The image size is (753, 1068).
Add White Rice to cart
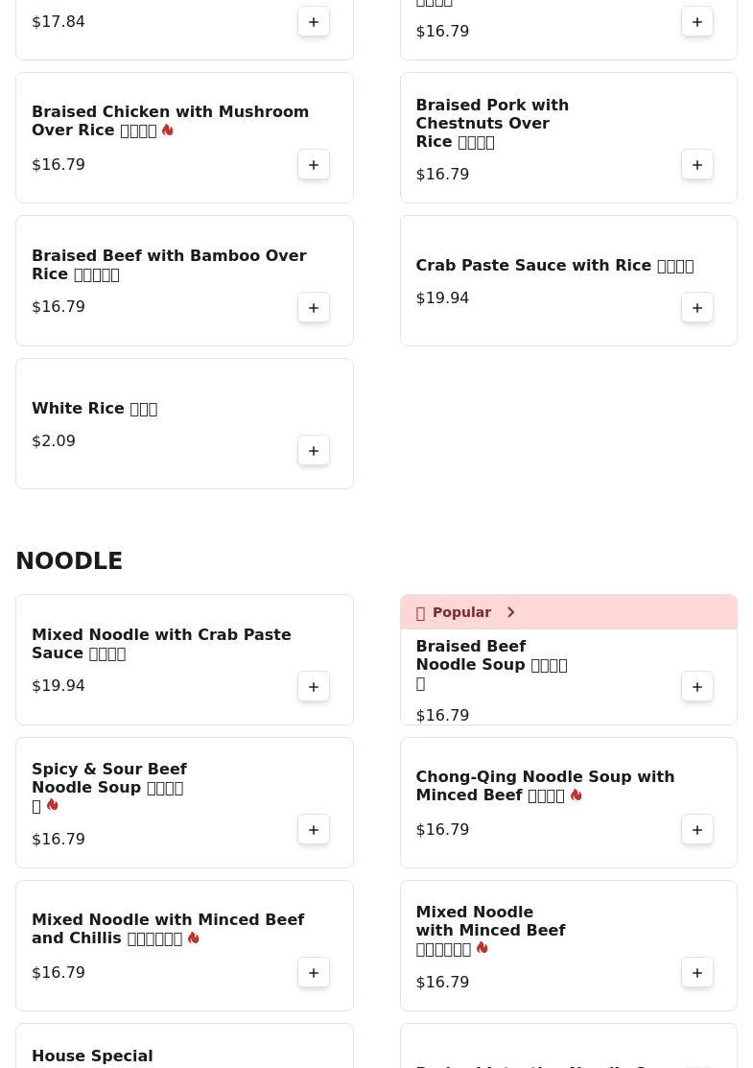point(314,451)
